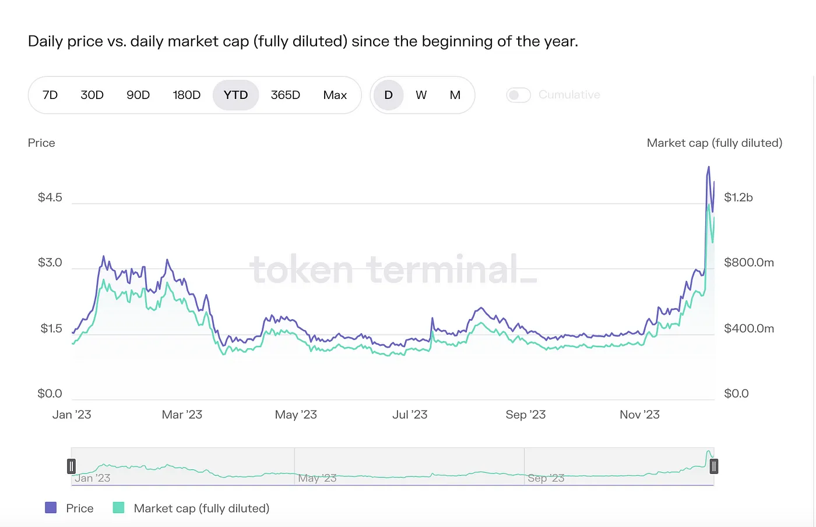Toggle Market cap (fully diluted) legend label

pos(202,508)
